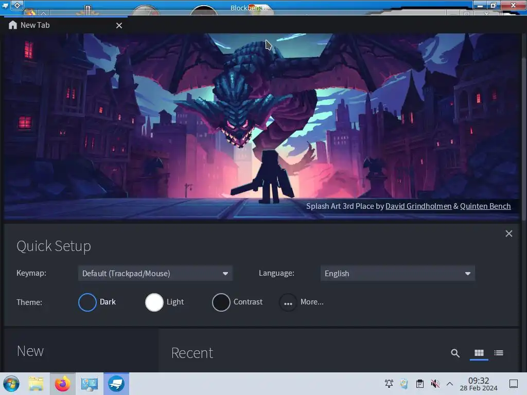Open the Keymap dropdown
The height and width of the screenshot is (395, 527).
[x=155, y=274]
